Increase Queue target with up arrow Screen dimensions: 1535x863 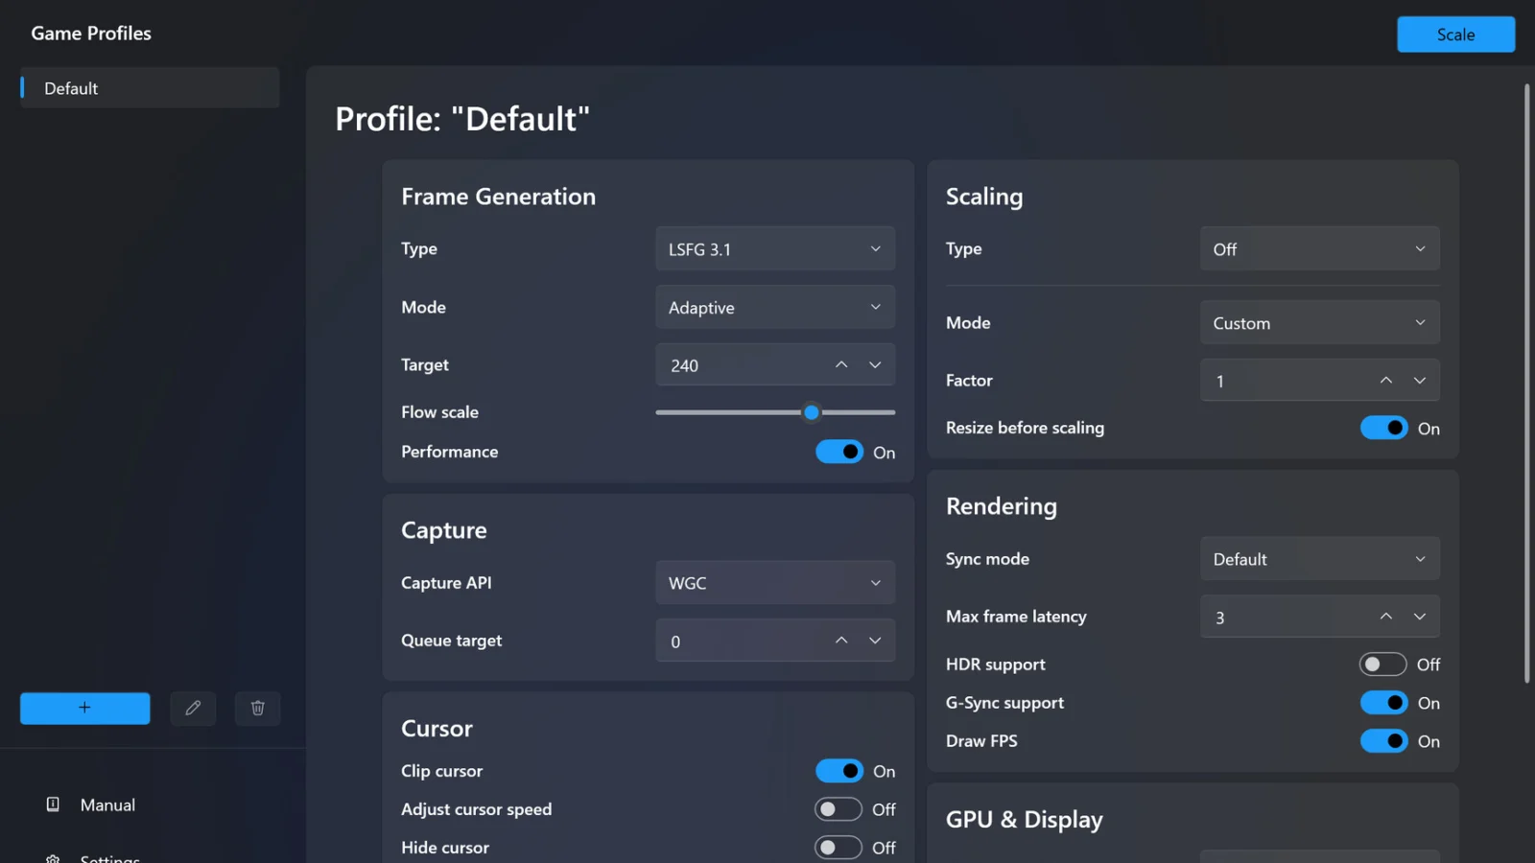pos(841,641)
